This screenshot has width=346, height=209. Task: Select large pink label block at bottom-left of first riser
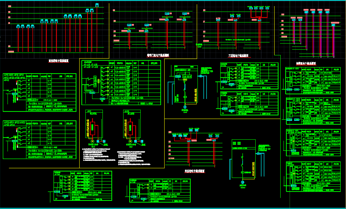click(x=11, y=52)
